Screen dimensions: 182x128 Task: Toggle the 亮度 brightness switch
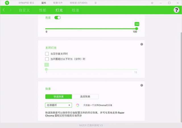57,18
